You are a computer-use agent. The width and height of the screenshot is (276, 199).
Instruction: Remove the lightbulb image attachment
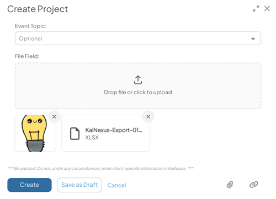tap(54, 116)
